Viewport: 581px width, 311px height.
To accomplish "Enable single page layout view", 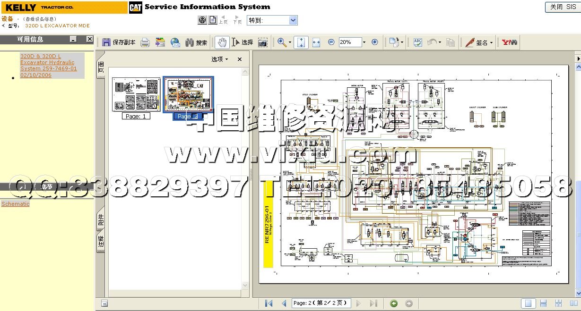I will click(529, 303).
